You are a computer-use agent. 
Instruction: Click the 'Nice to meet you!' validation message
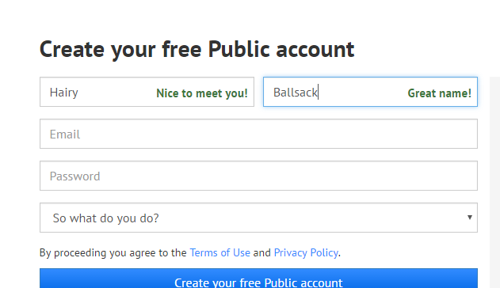coord(202,93)
